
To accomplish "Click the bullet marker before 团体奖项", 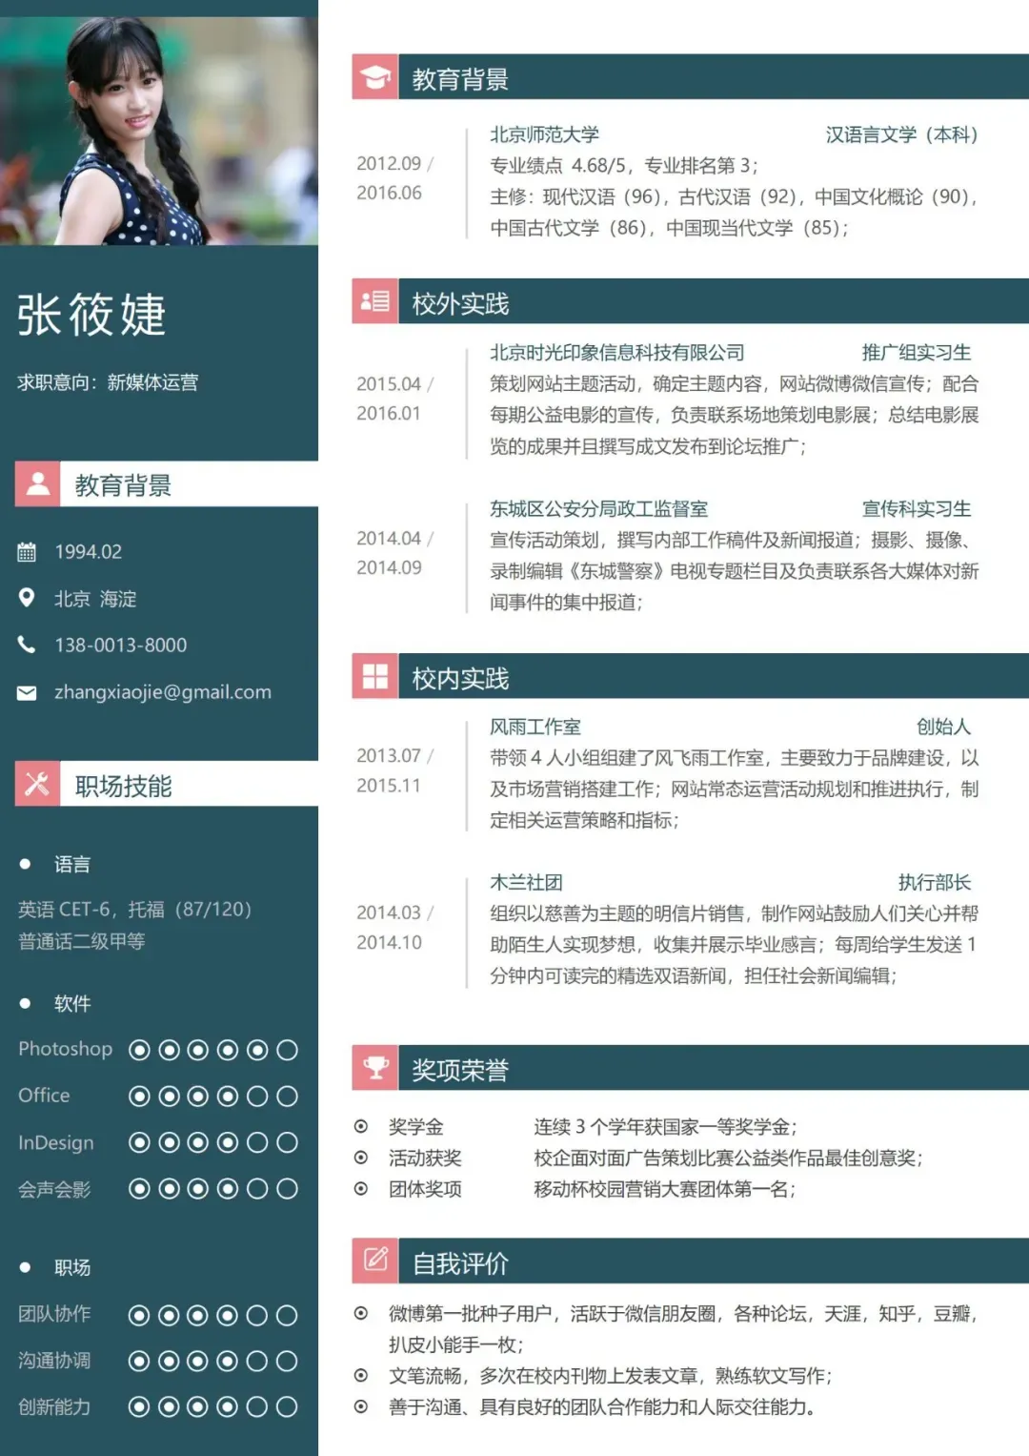I will pos(361,1189).
